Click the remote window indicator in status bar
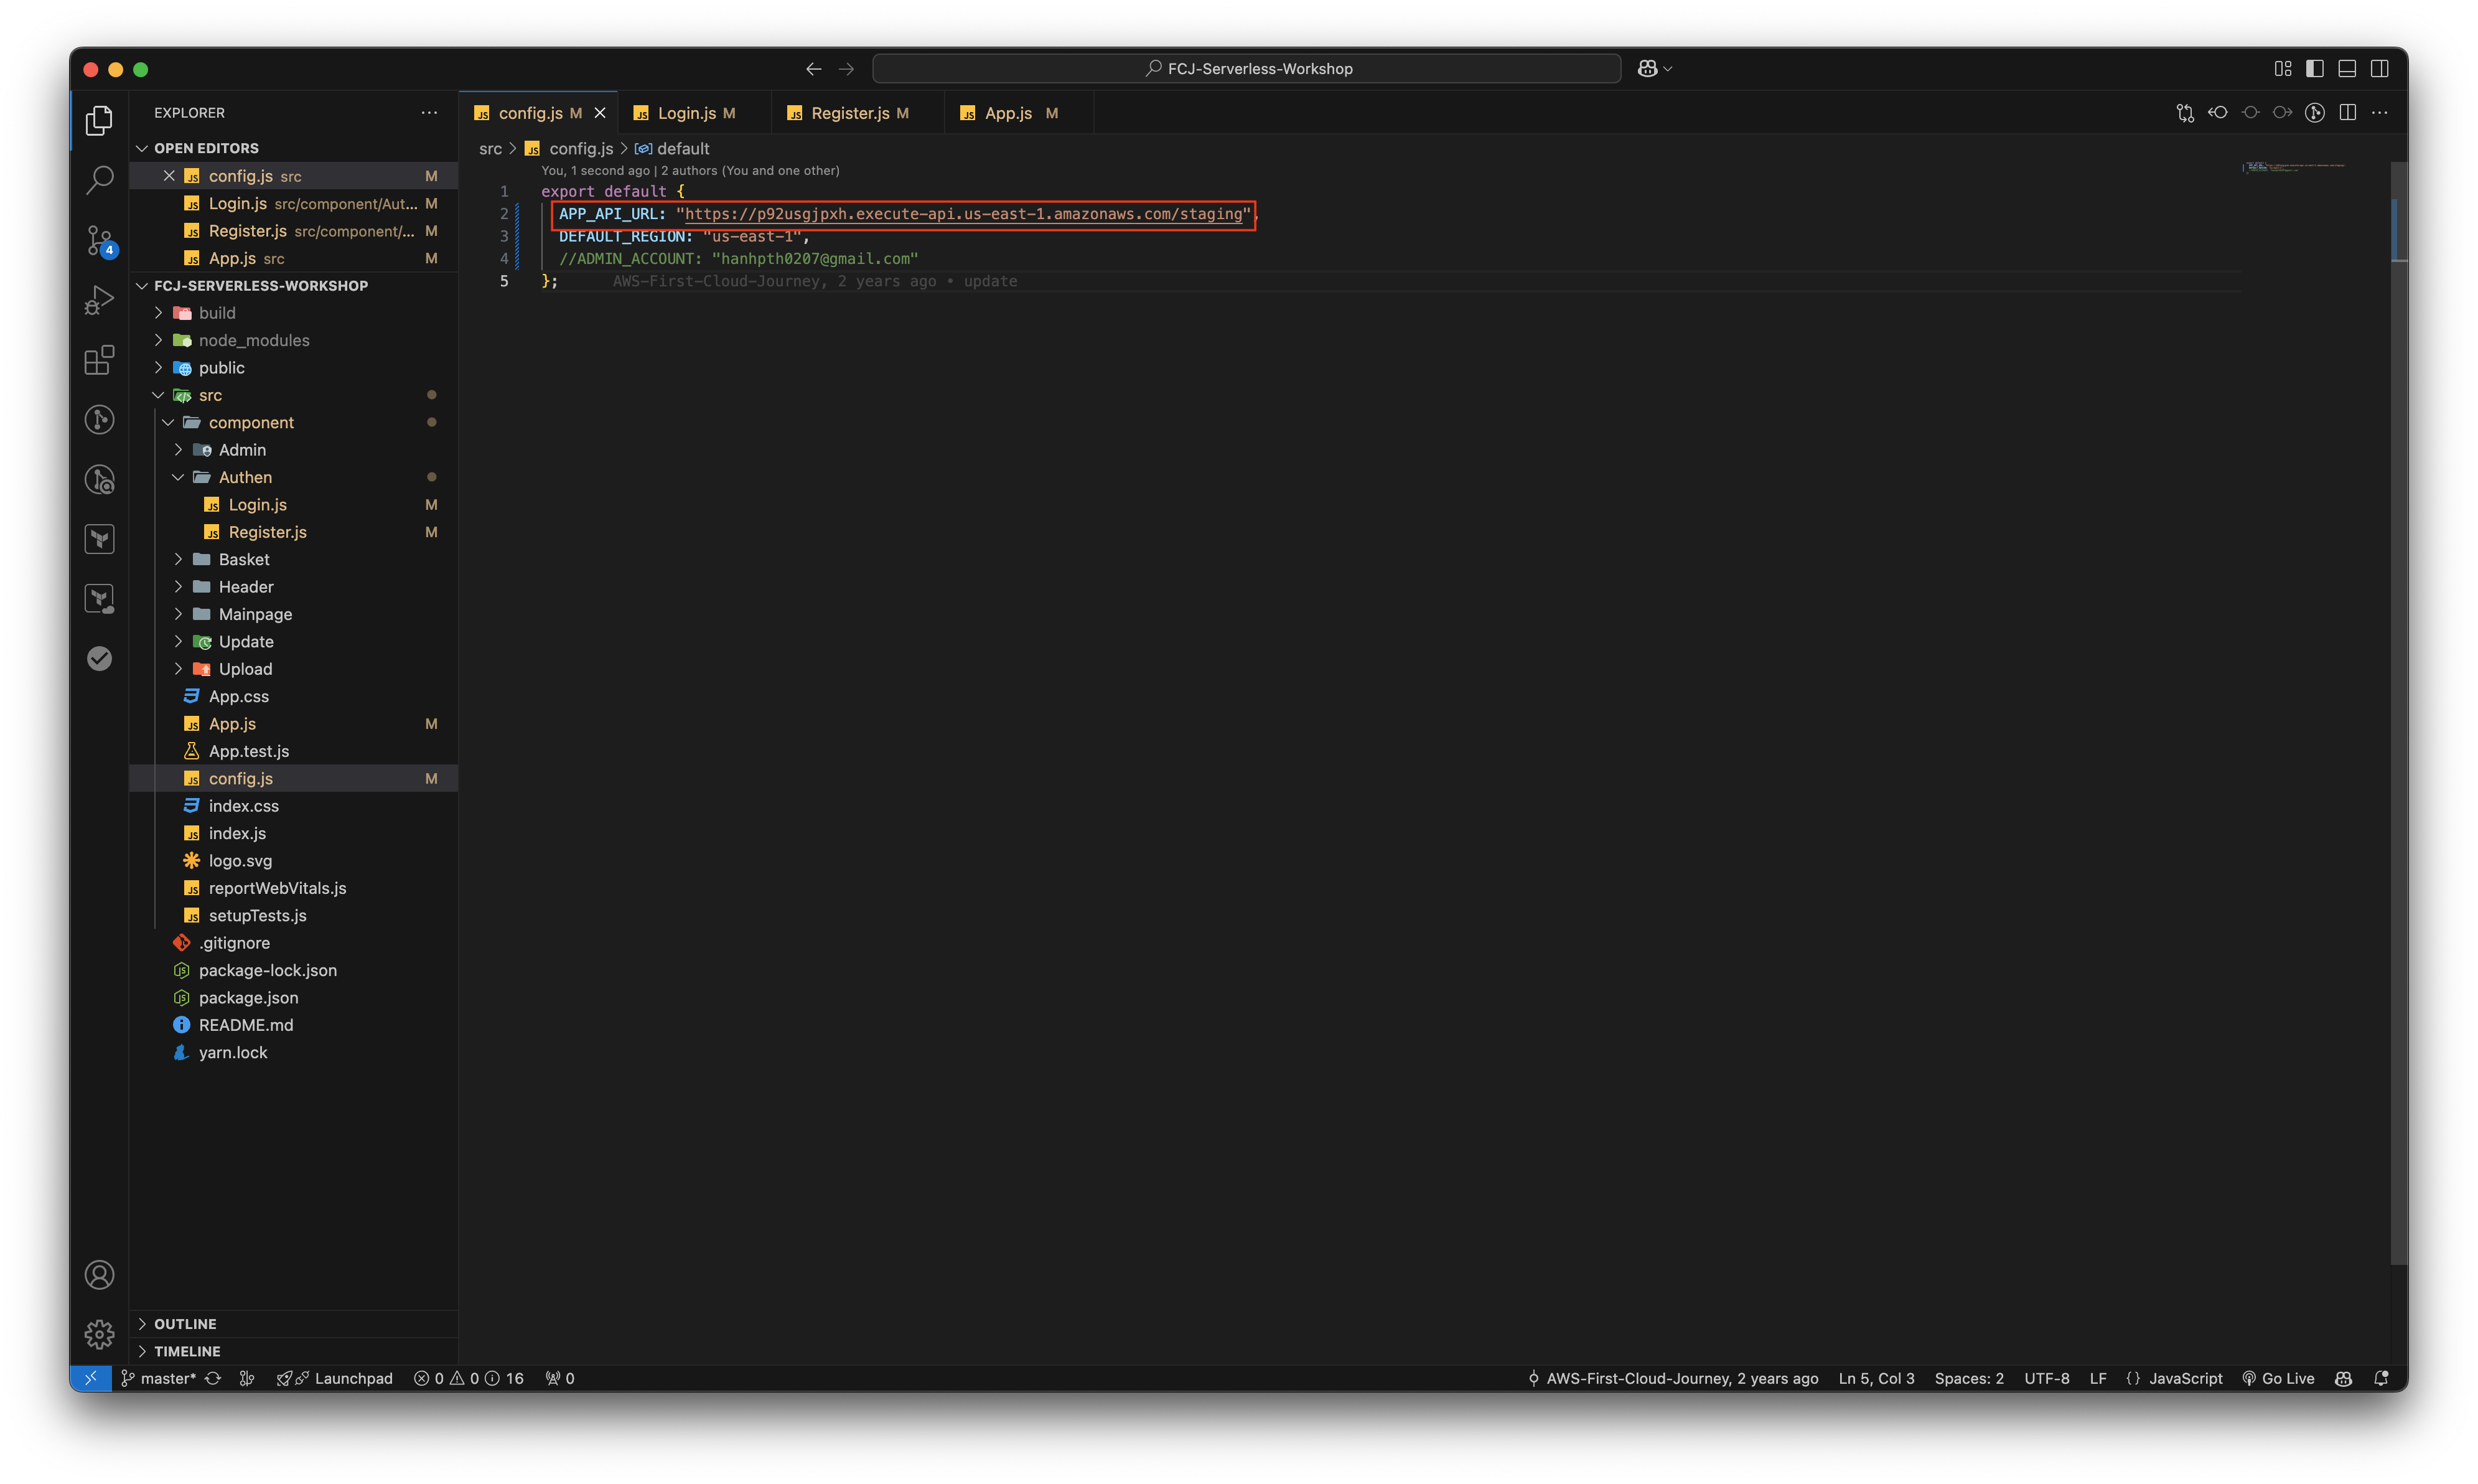 pyautogui.click(x=91, y=1378)
